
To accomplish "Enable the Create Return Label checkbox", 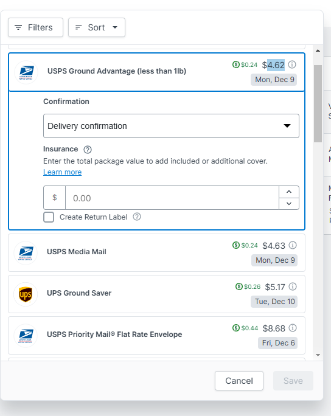I will pyautogui.click(x=49, y=217).
